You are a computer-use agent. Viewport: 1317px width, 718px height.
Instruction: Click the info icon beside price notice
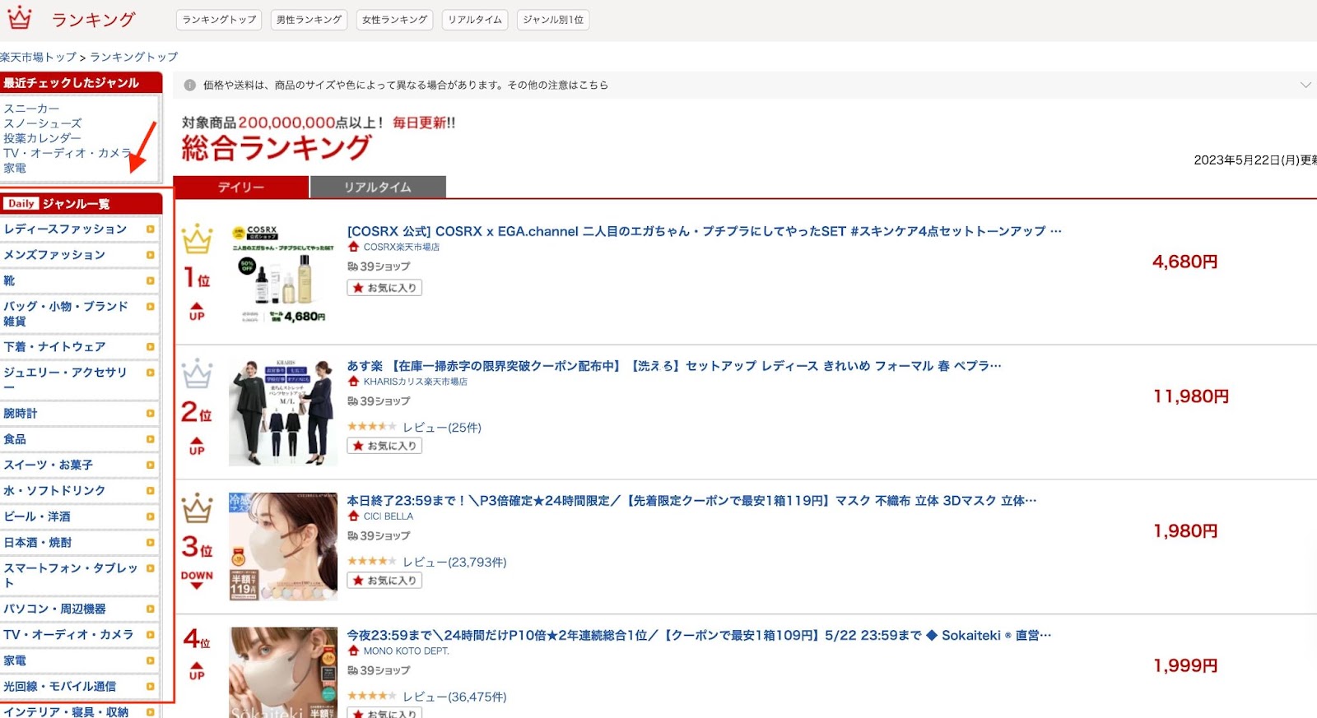(x=190, y=85)
